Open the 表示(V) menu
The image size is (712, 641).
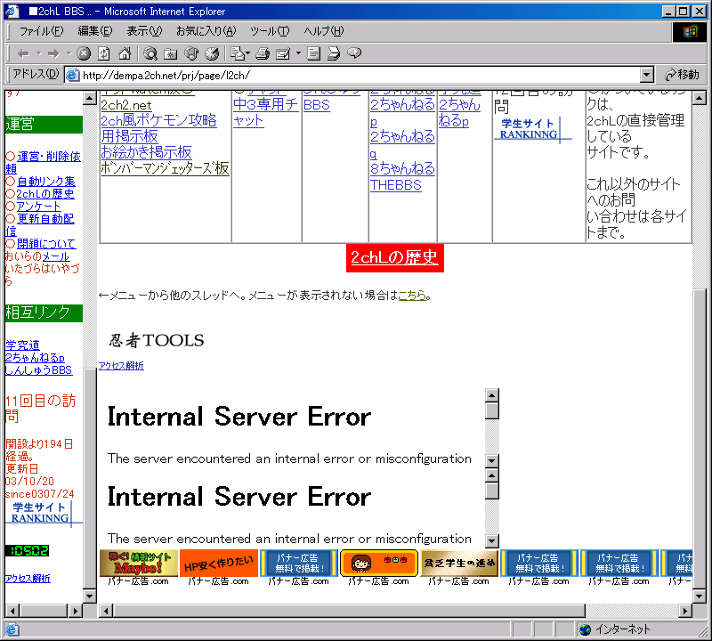coord(144,31)
